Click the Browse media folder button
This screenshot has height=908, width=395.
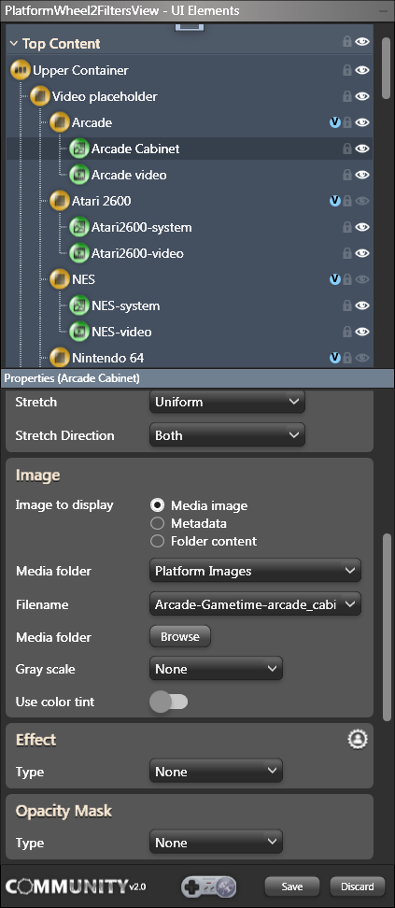[180, 636]
